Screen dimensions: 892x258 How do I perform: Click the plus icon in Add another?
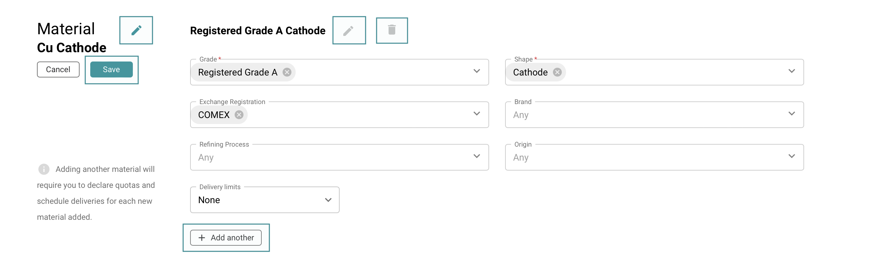tap(201, 238)
